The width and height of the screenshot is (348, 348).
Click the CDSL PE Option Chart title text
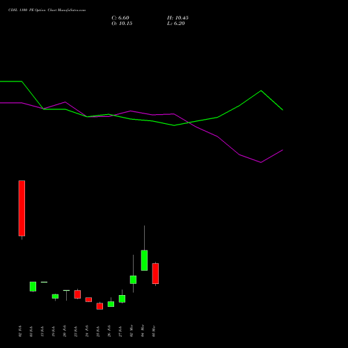click(47, 10)
